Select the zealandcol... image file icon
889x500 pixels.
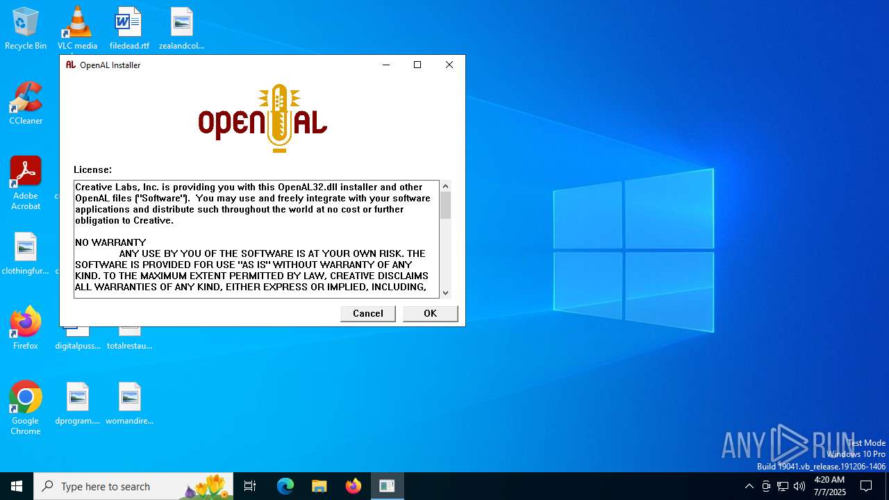point(181,28)
